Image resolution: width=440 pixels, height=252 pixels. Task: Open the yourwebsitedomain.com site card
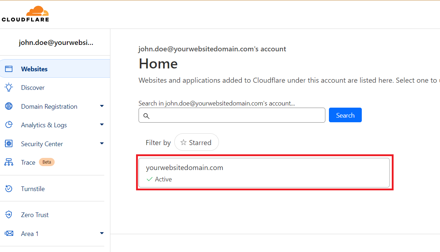click(264, 173)
